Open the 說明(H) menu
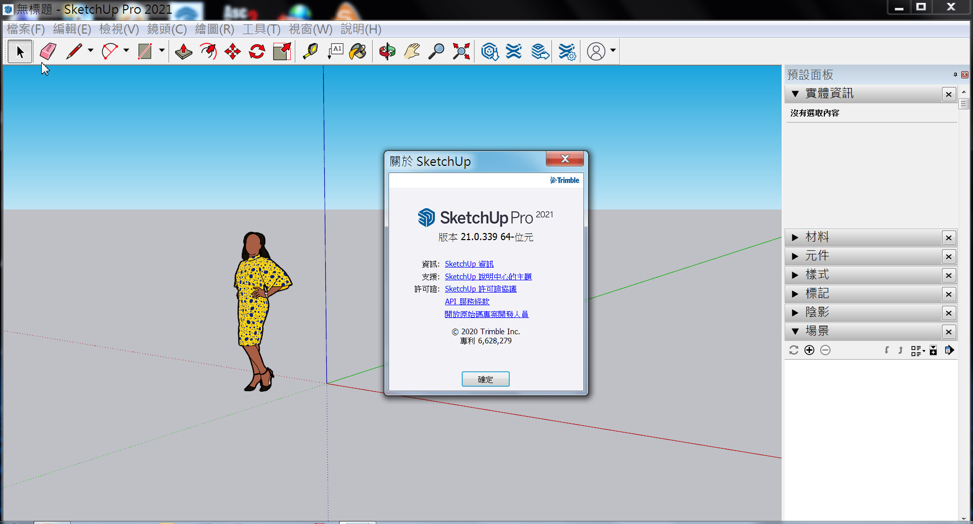This screenshot has width=973, height=524. click(361, 29)
